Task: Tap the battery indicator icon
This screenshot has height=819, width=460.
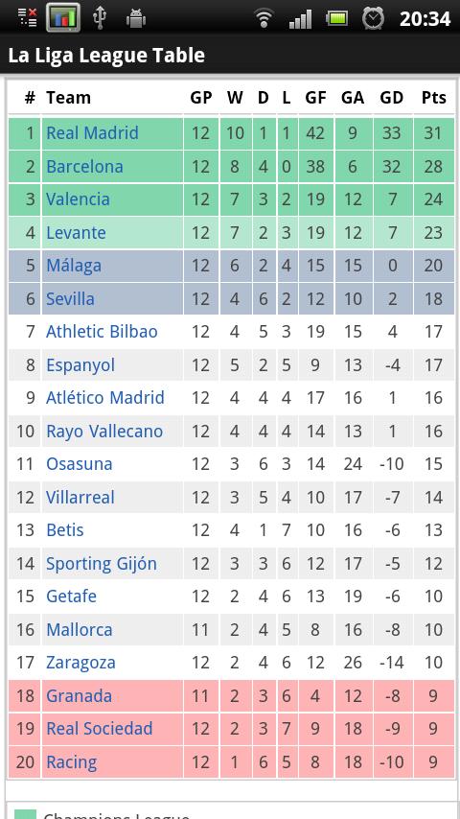Action: point(336,19)
